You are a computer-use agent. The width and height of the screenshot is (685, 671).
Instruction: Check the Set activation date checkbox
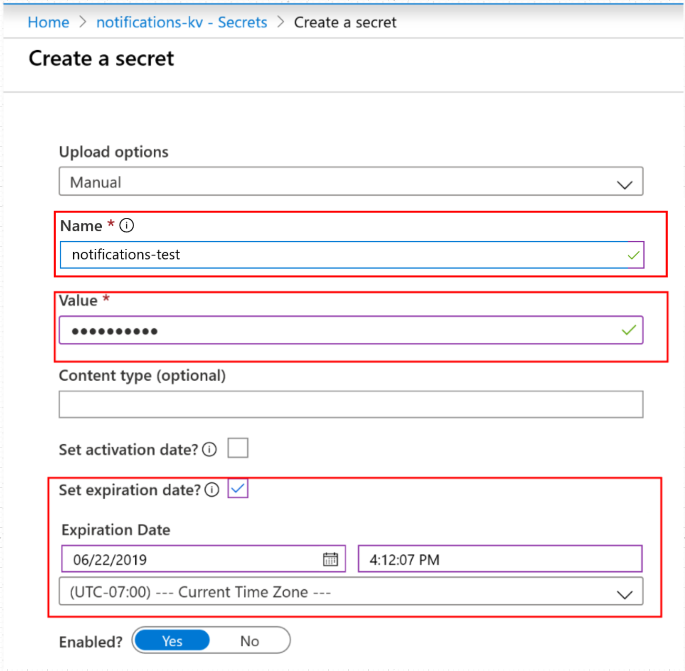237,447
